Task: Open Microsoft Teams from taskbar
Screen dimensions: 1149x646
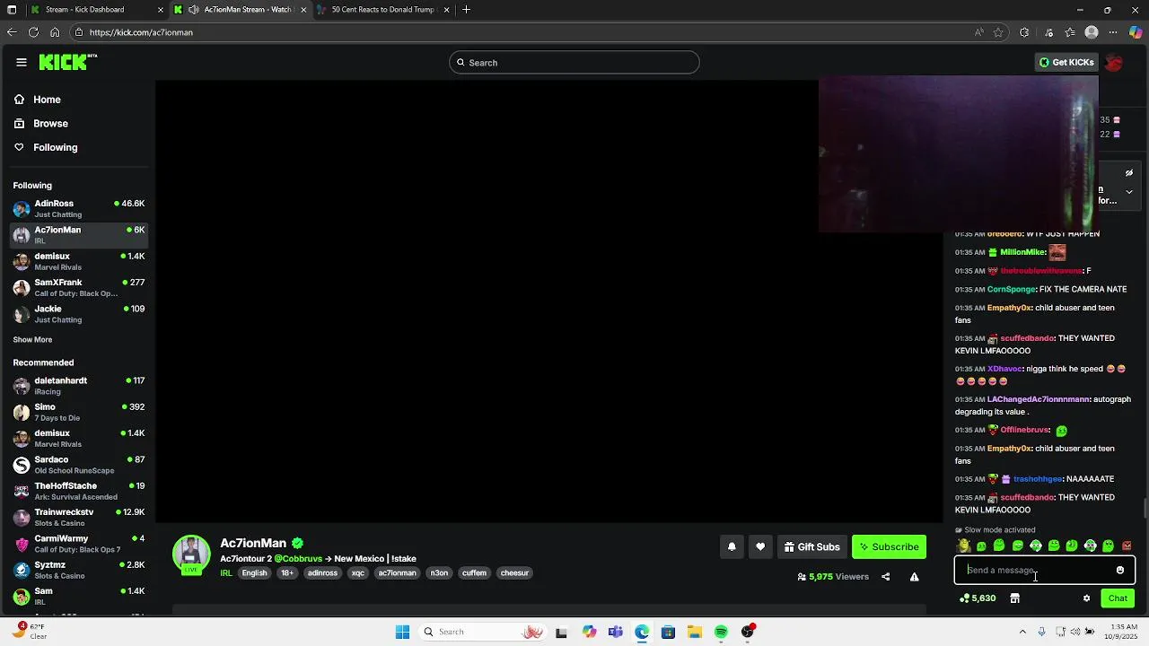Action: pos(615,632)
